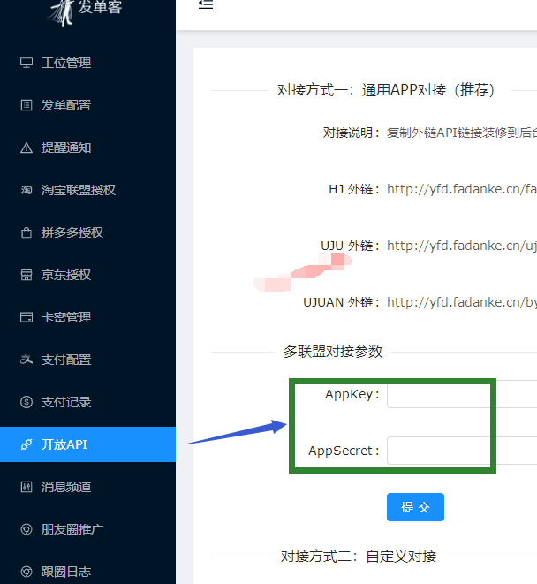The image size is (537, 584).
Task: Open 卡密管理 from the sidebar
Action: pyautogui.click(x=88, y=317)
